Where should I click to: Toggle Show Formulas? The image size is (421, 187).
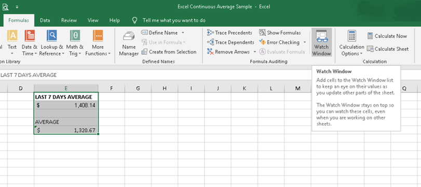(280, 33)
